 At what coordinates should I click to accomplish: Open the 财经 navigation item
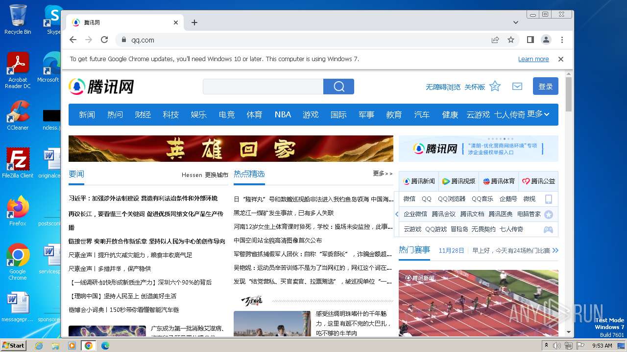click(143, 114)
